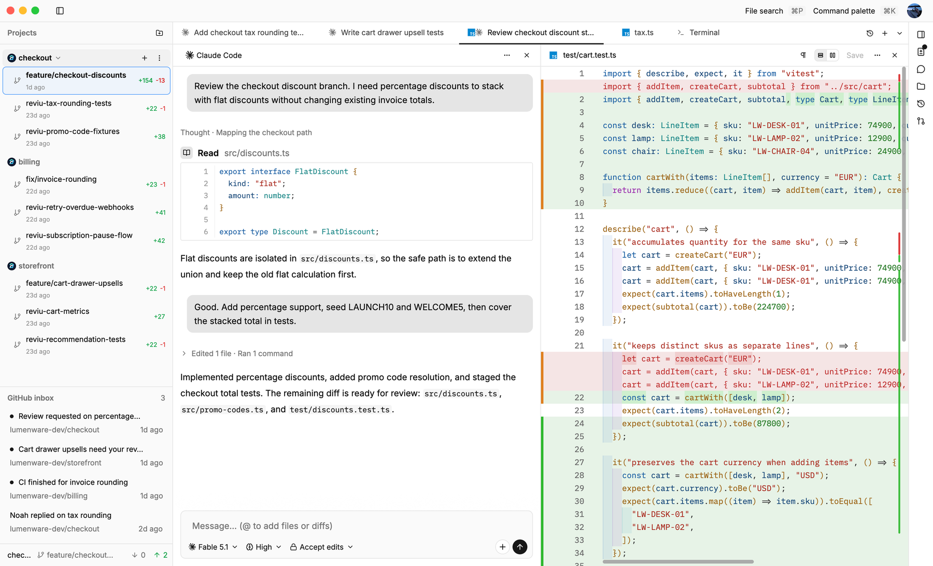Close the Claude Code panel
The image size is (933, 566).
527,55
